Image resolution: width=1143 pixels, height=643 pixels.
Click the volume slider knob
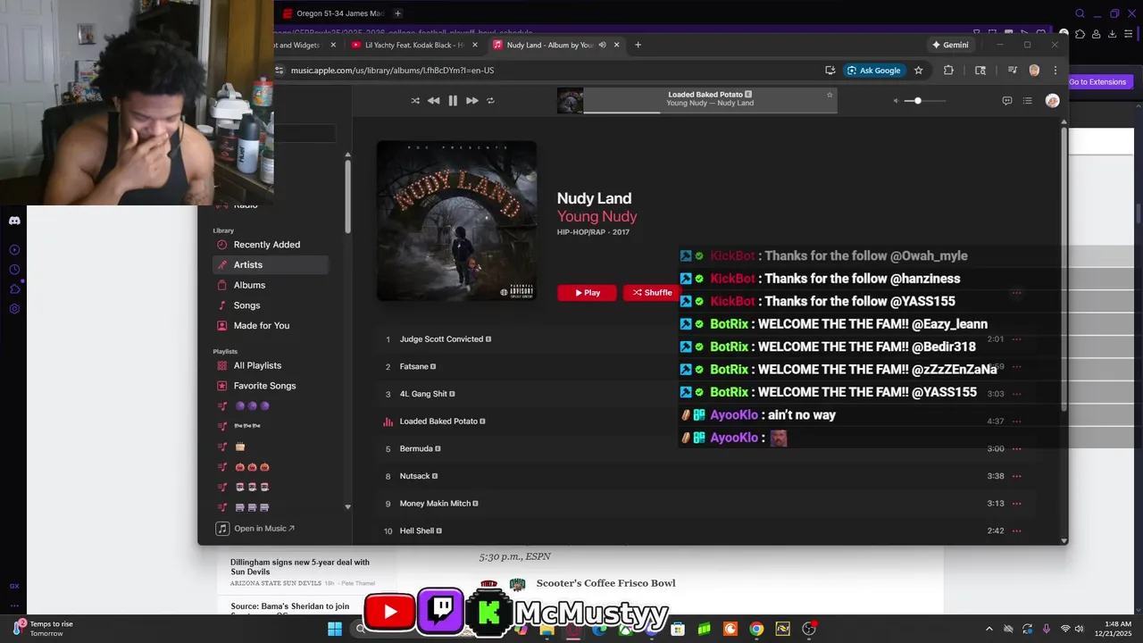click(917, 101)
